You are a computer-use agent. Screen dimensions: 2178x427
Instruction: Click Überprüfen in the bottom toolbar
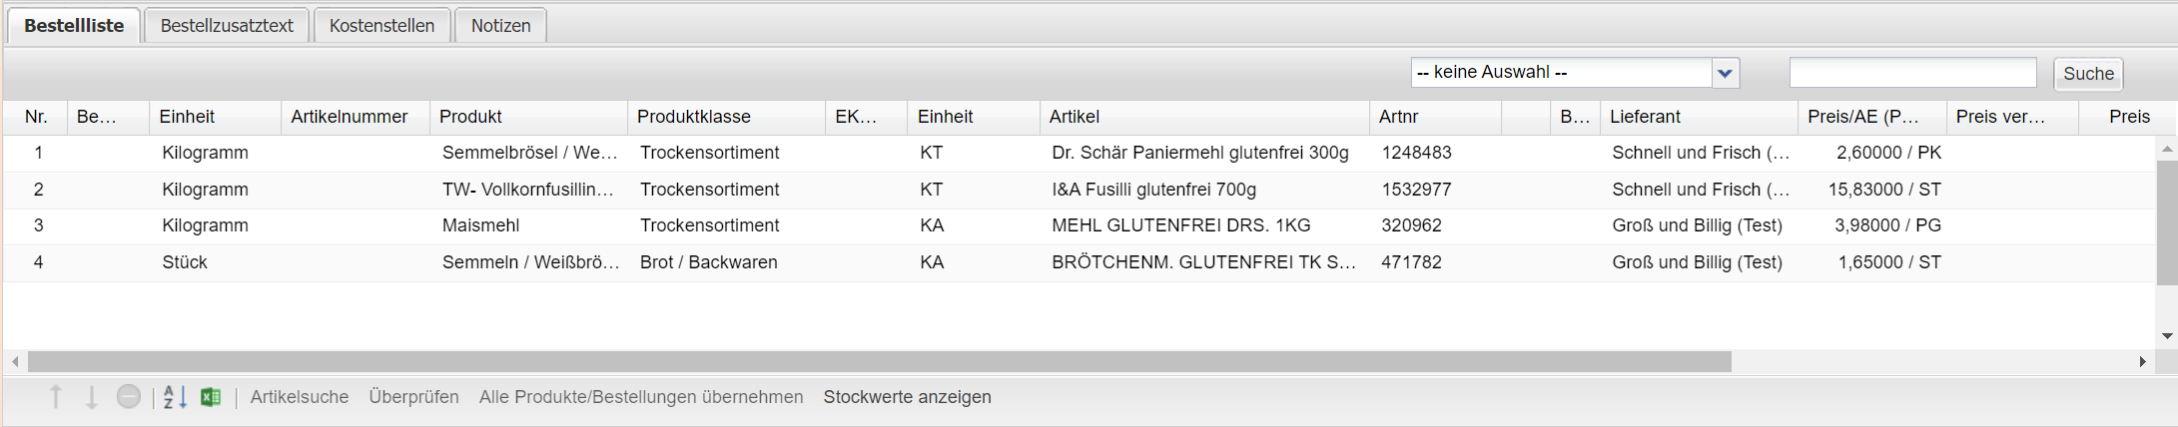[413, 397]
